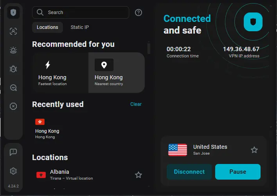Viewport: 277px width, 196px height.
Task: Switch to the Static IP tab
Action: tap(80, 27)
